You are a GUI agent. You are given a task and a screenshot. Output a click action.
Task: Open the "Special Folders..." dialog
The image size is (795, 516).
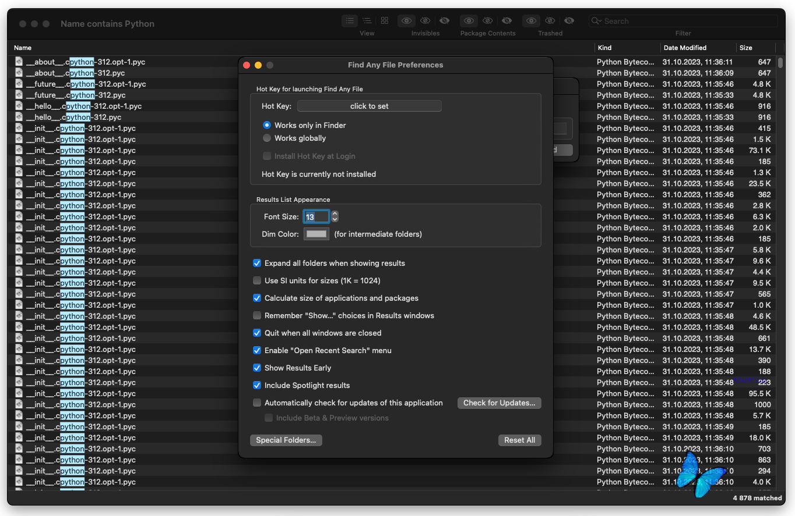(286, 440)
